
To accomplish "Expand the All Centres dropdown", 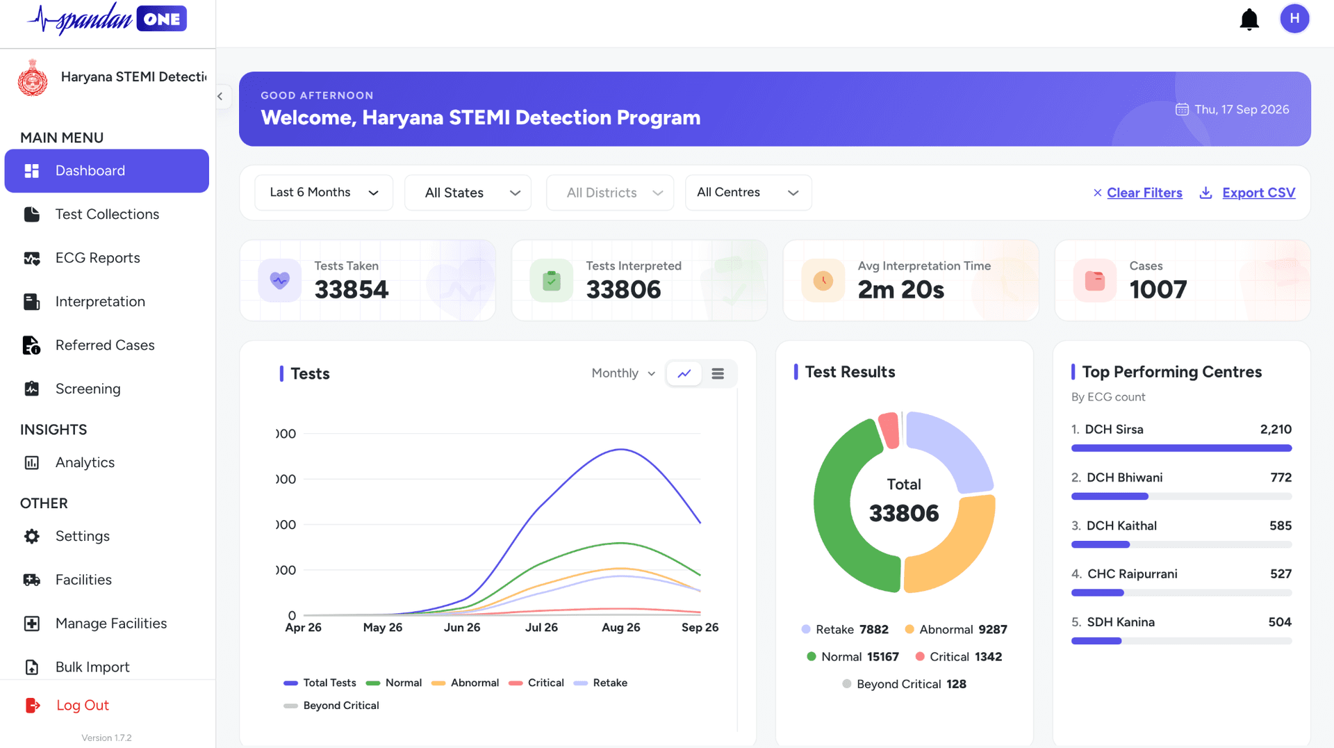I will click(x=748, y=193).
